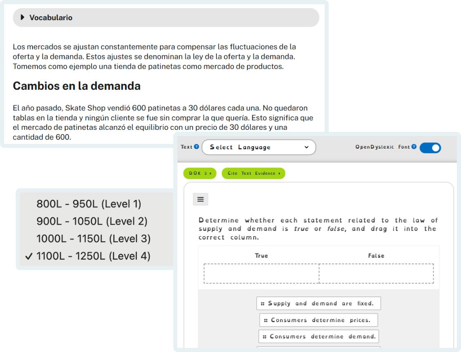
Task: Click the arrow icon on Cite Text Evidence badge
Action: click(279, 174)
